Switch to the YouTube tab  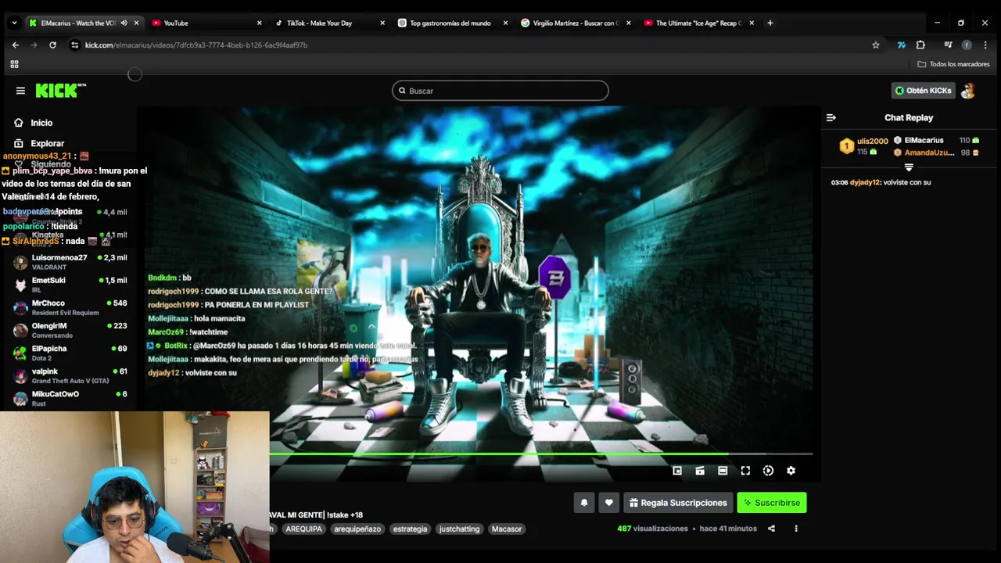tap(206, 23)
